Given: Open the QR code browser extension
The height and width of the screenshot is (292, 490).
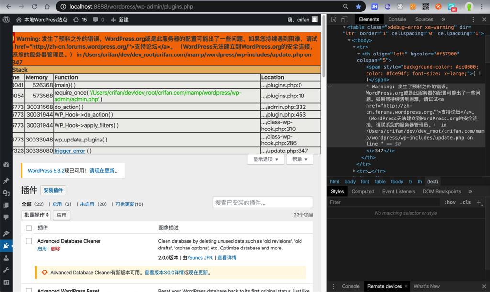Looking at the screenshot, I should coord(425,7).
